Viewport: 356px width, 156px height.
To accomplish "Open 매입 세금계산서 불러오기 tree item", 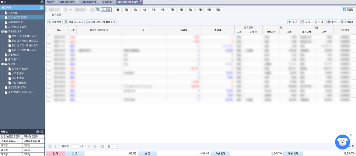I will 25,41.
